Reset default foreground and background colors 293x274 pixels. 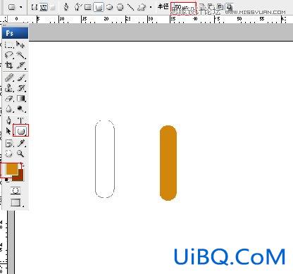[7, 180]
